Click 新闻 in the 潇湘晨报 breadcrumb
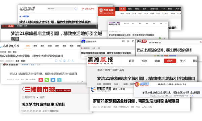The height and width of the screenshot is (121, 202). [107, 70]
